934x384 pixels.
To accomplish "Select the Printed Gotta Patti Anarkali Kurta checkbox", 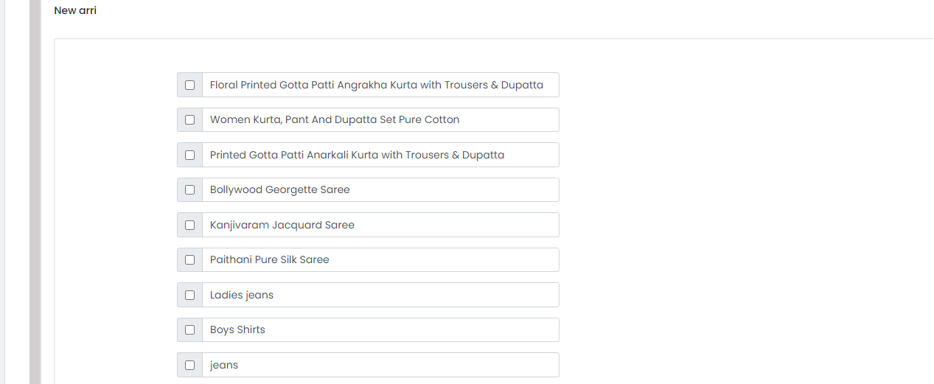I will click(x=189, y=155).
